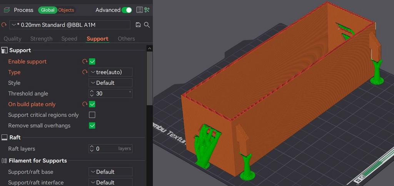
Task: Toggle the Advanced mode switch
Action: point(127,10)
